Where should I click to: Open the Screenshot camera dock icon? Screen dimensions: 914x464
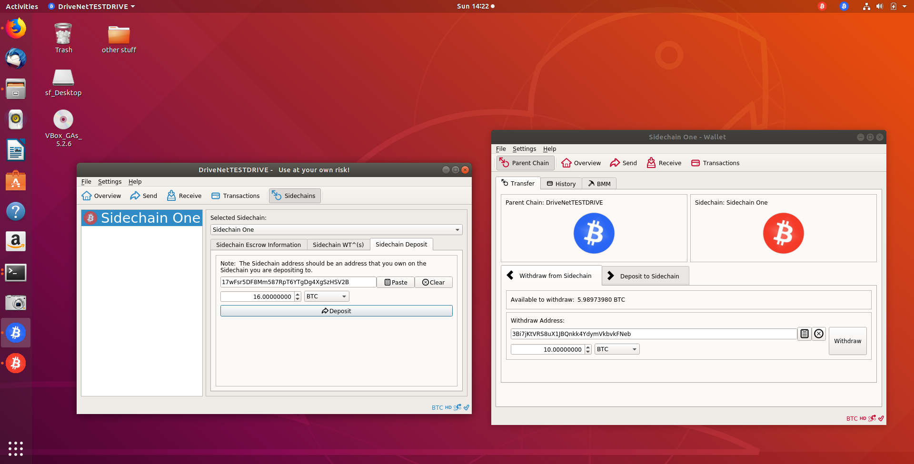click(16, 303)
